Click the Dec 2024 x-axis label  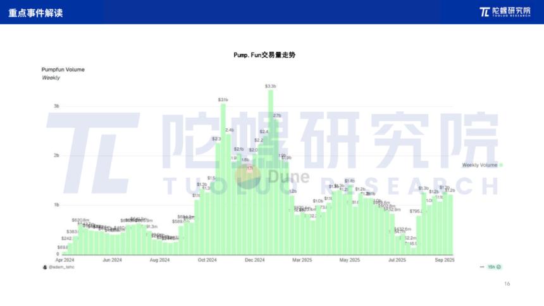point(255,260)
